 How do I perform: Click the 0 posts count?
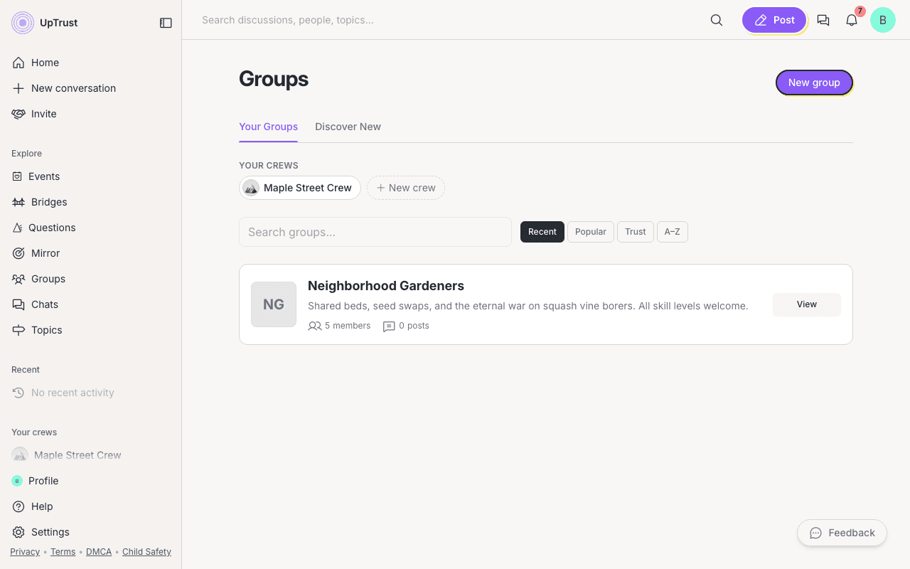click(x=406, y=326)
